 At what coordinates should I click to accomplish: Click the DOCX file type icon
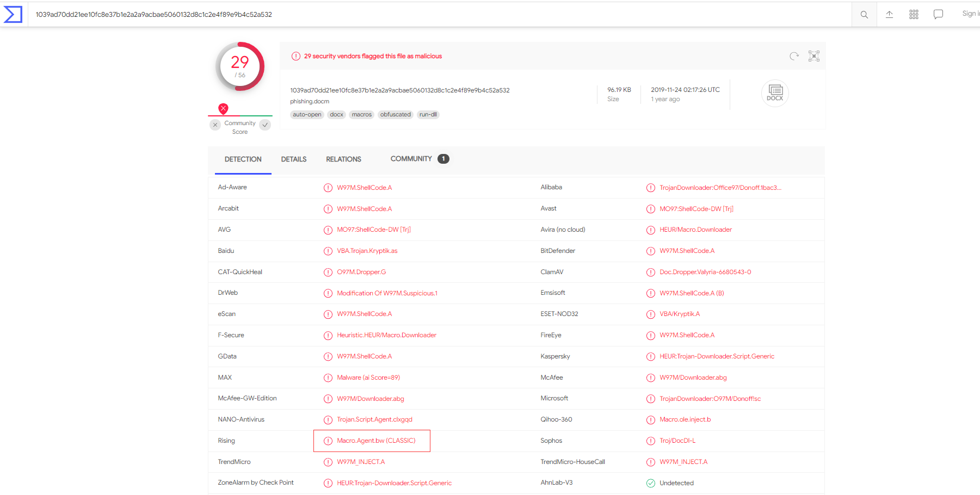pyautogui.click(x=775, y=93)
